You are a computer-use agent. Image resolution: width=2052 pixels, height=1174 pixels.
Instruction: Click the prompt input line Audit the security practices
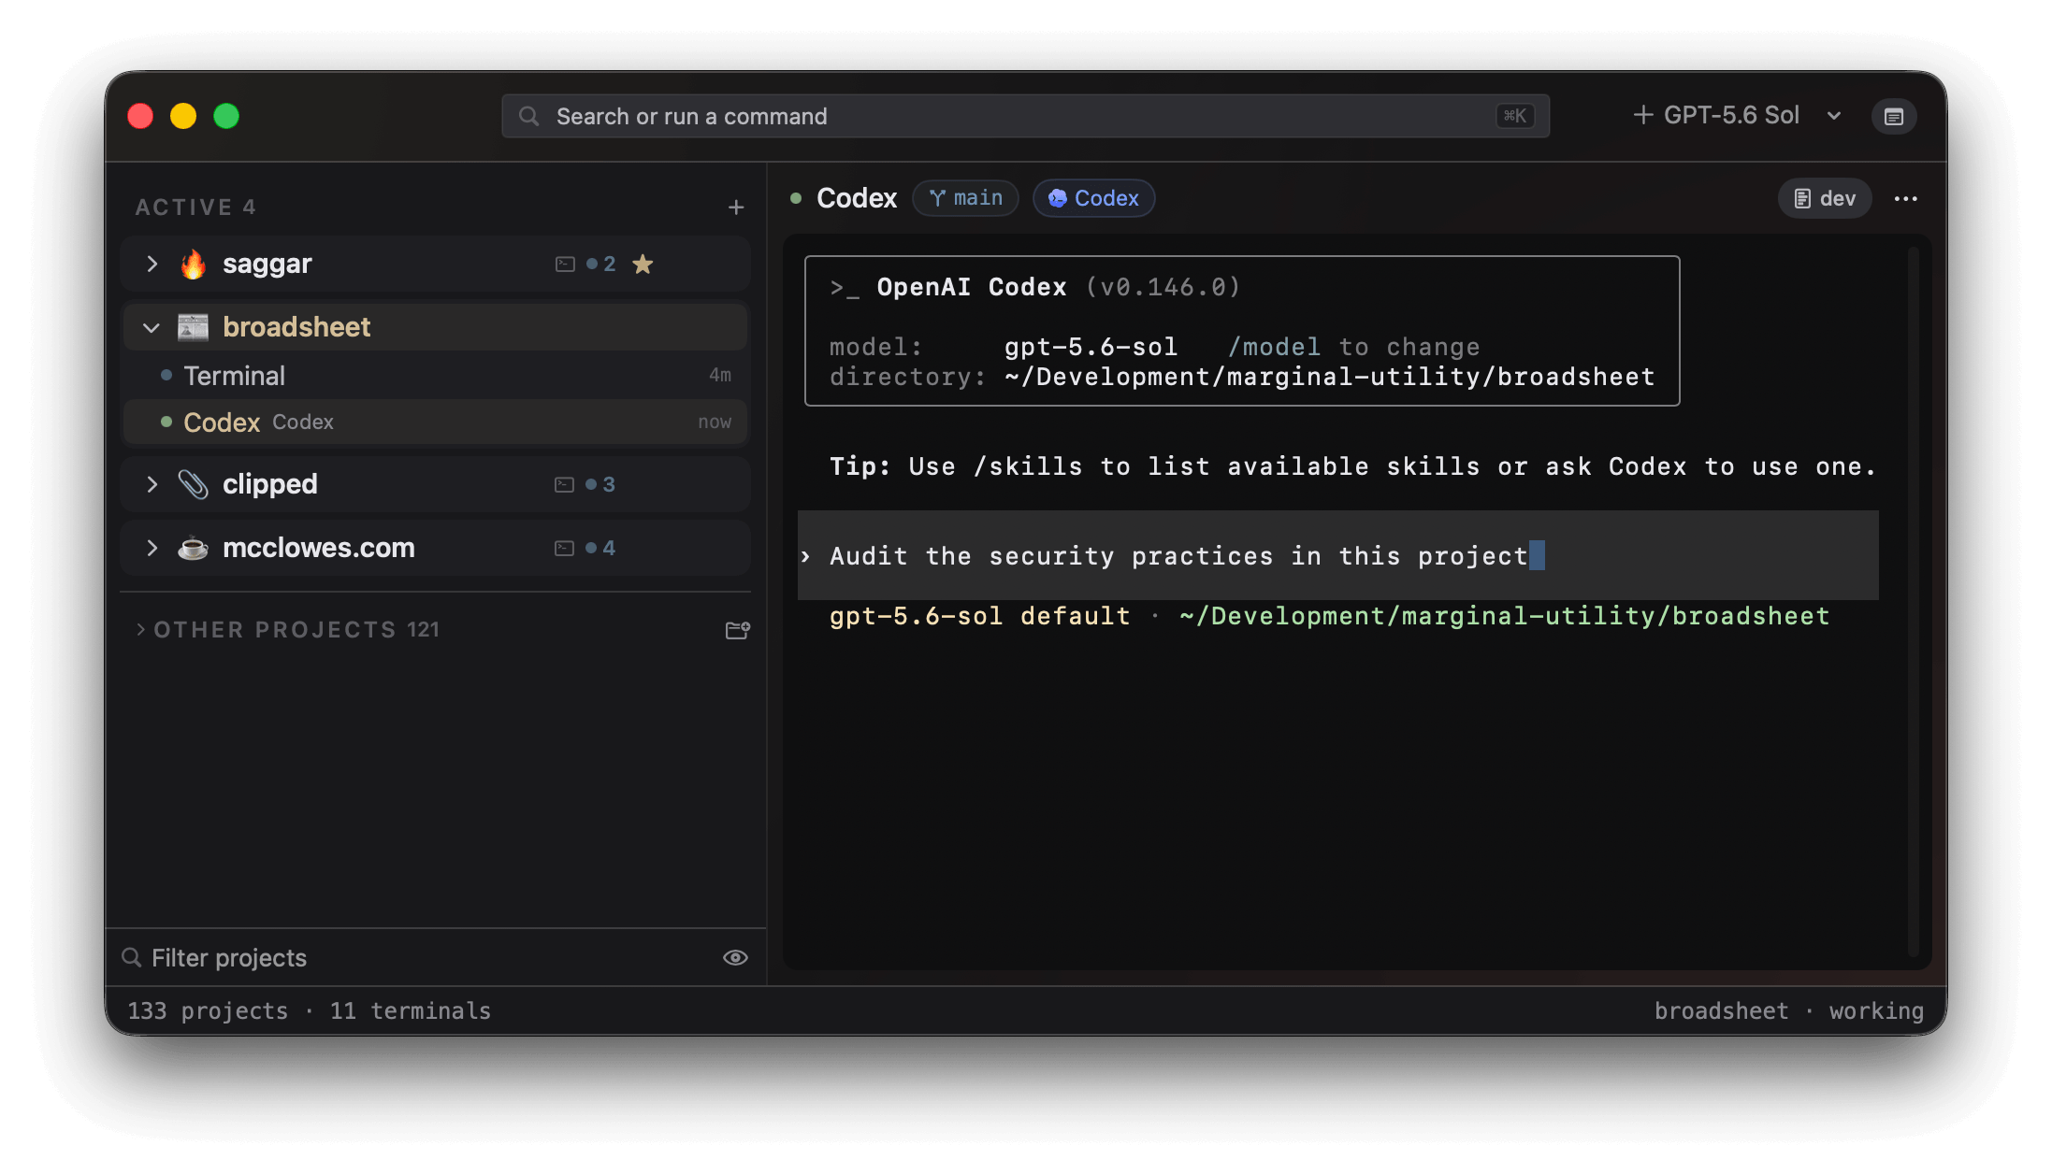pyautogui.click(x=1337, y=556)
